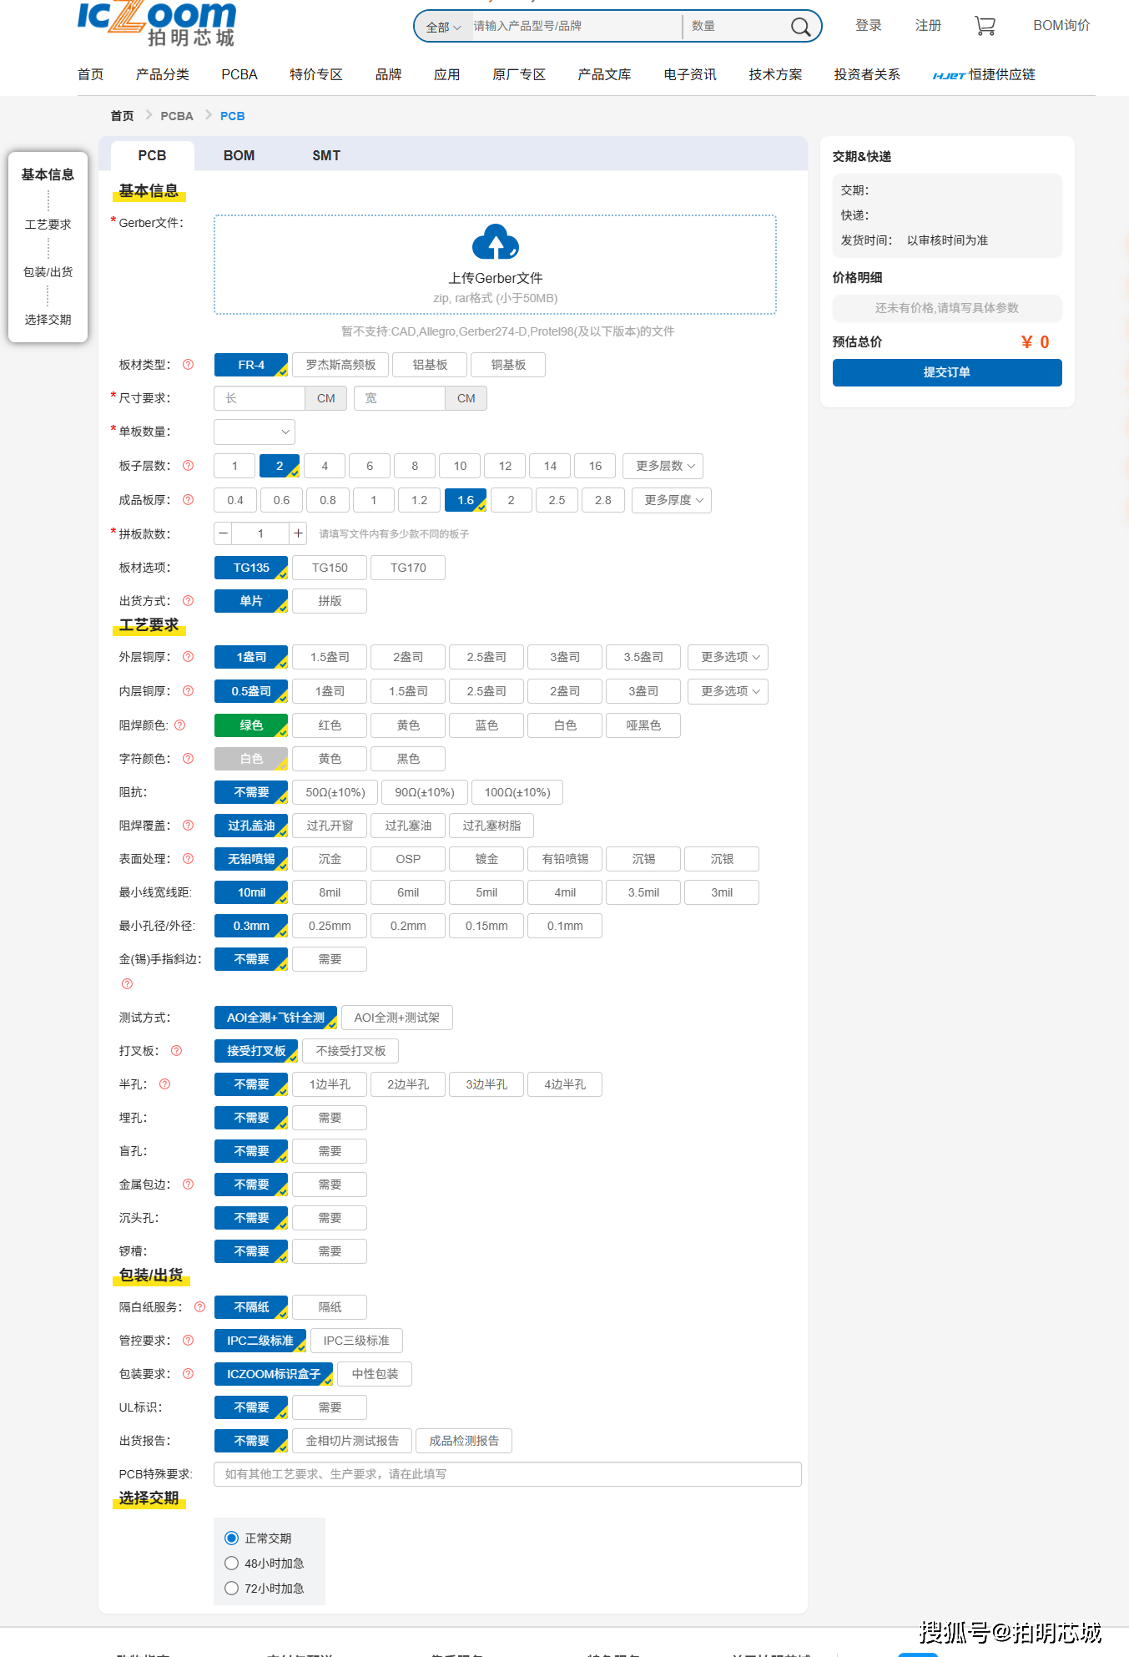Screen dimensions: 1129x1657
Task: Choose the 正常交期 radio button
Action: click(232, 1538)
